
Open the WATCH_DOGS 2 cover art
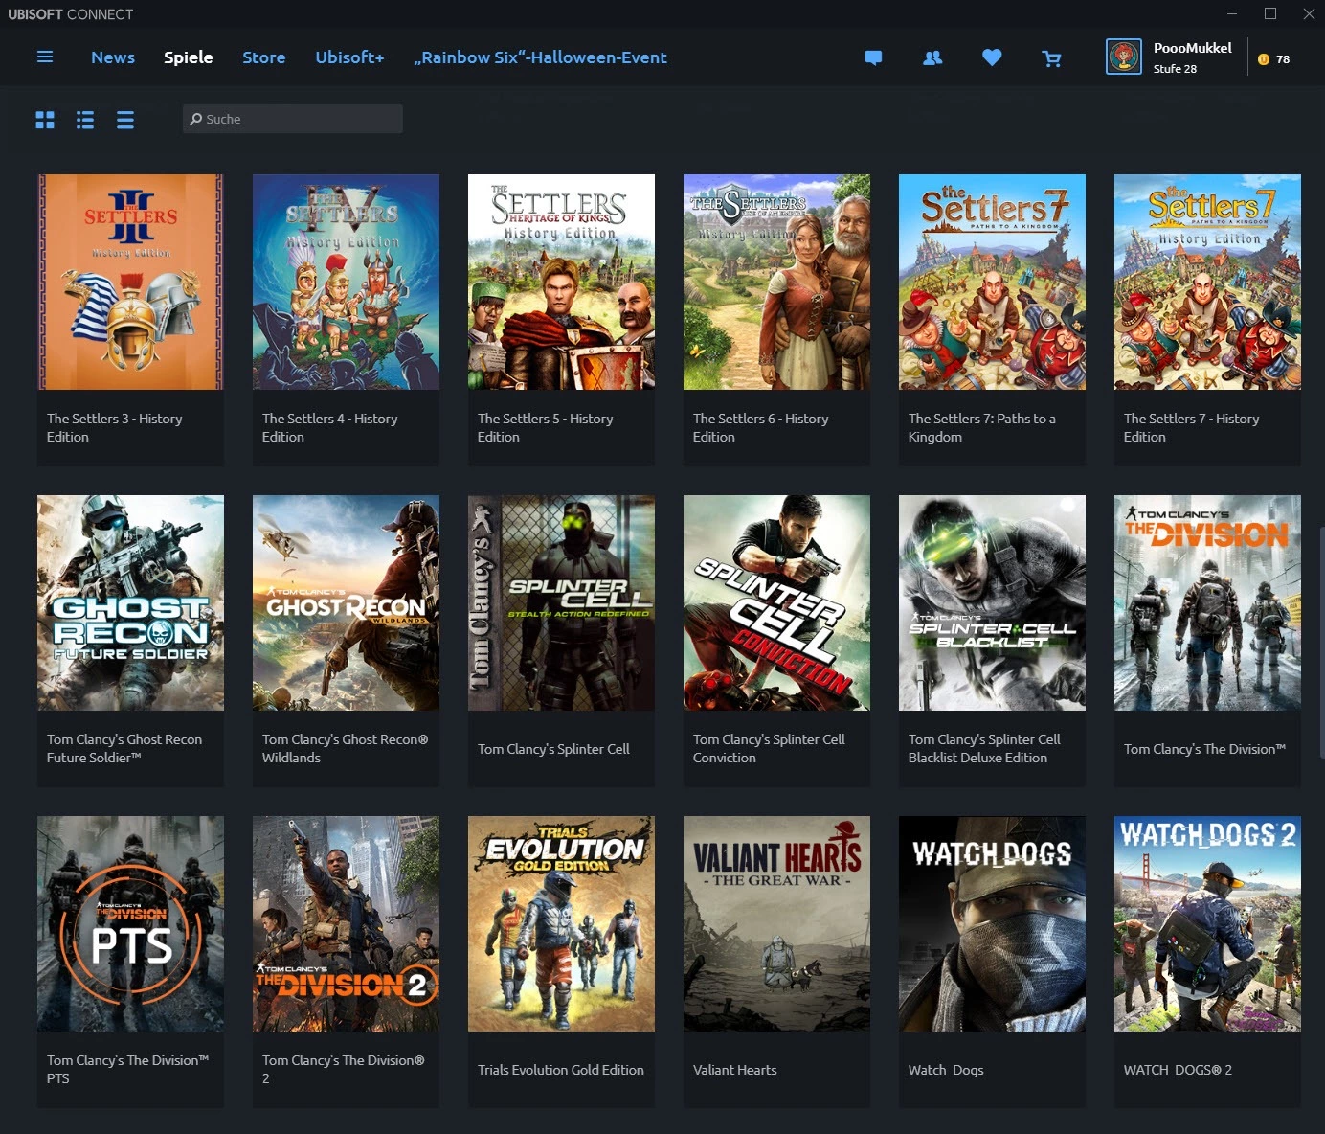[1207, 923]
